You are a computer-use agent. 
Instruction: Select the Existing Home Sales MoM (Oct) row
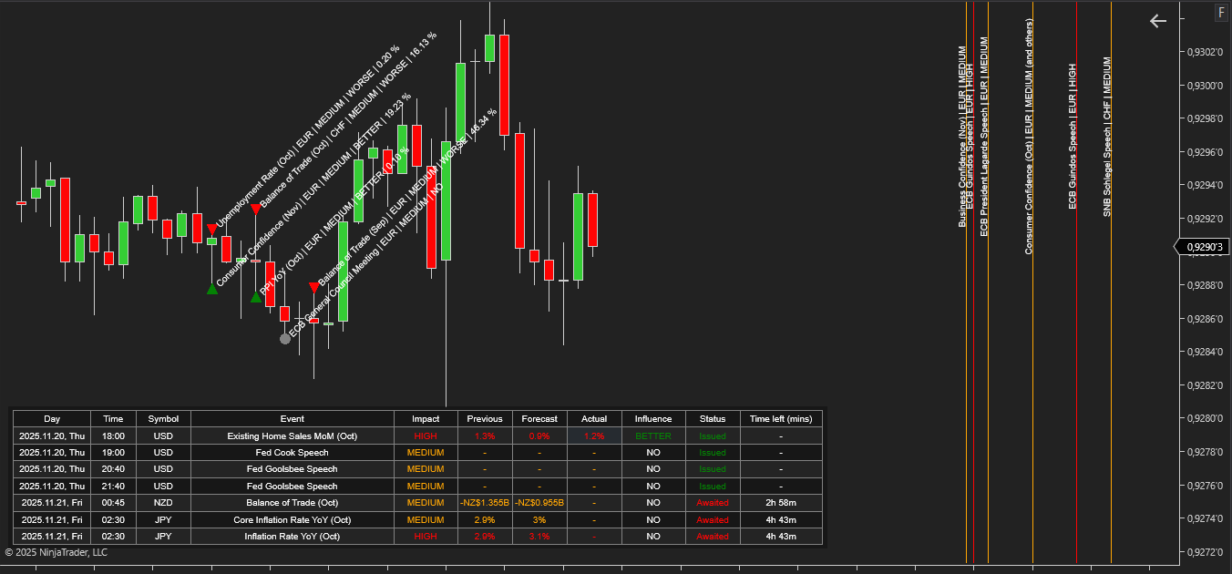pos(293,436)
